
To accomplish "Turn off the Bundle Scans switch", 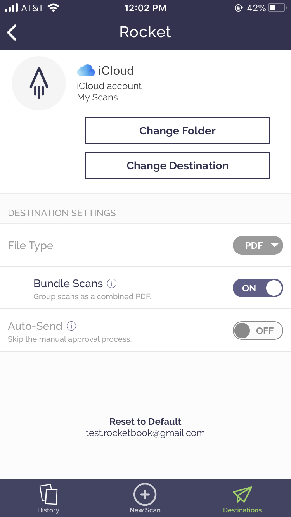I will coord(258,288).
